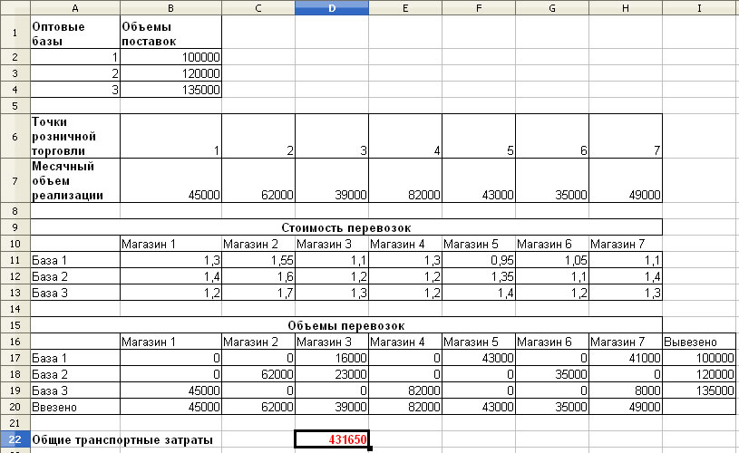Select 'Вывезено' total 100000 in row 17

[699, 358]
